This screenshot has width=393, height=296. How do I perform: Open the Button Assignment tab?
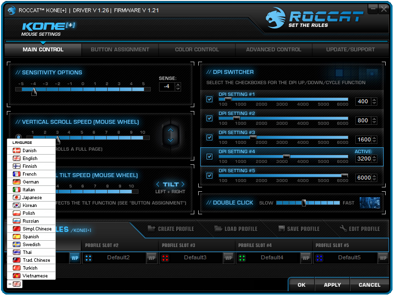coord(120,49)
